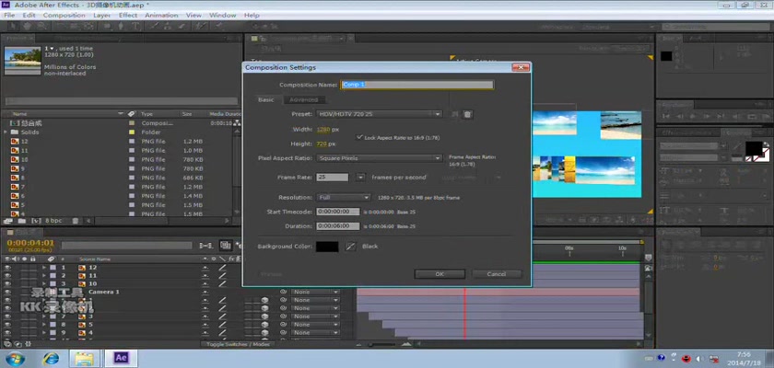Click the Character panel fill color swatch

(754, 148)
